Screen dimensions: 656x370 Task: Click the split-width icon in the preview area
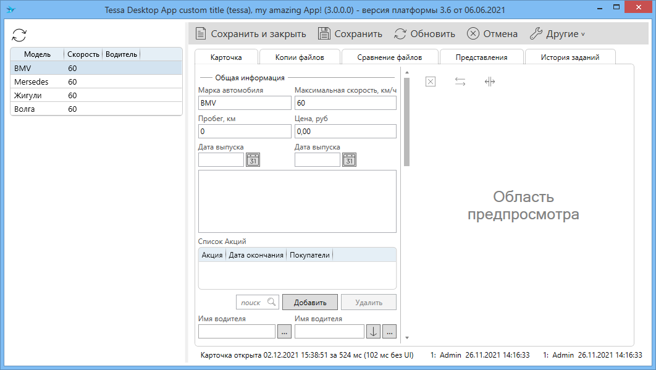click(x=490, y=82)
